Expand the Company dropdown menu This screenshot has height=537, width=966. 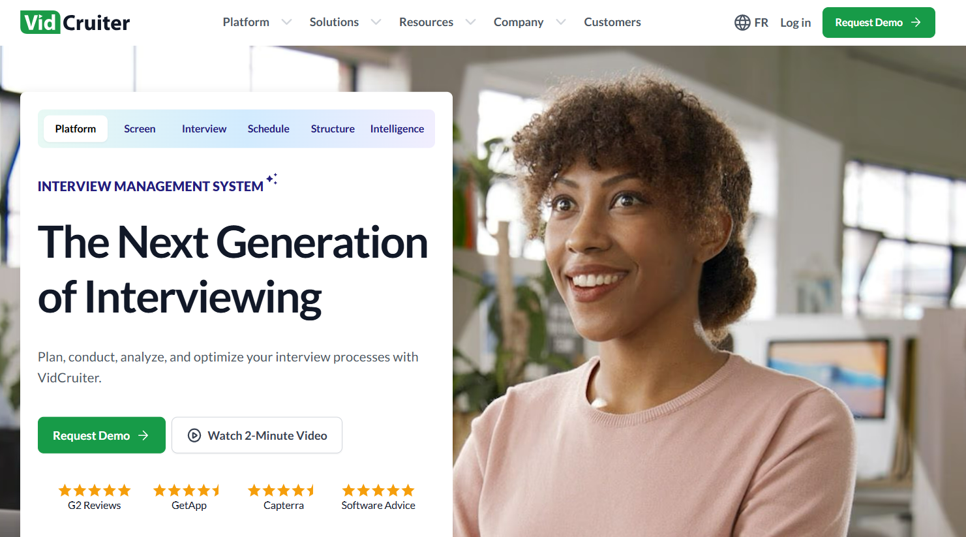560,22
